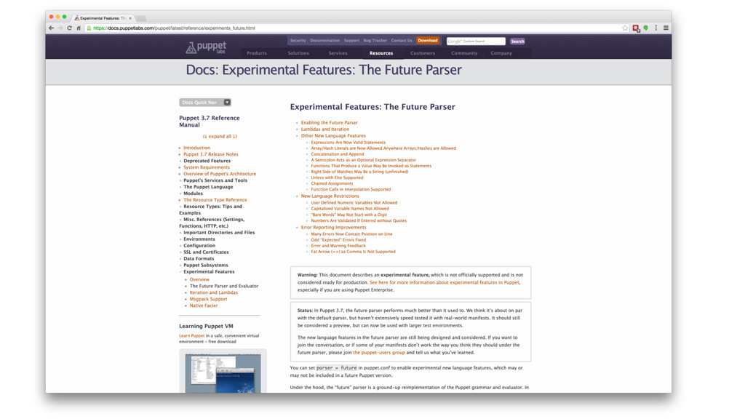The width and height of the screenshot is (745, 419).
Task: Click the Google custom search field
Action: tap(476, 41)
